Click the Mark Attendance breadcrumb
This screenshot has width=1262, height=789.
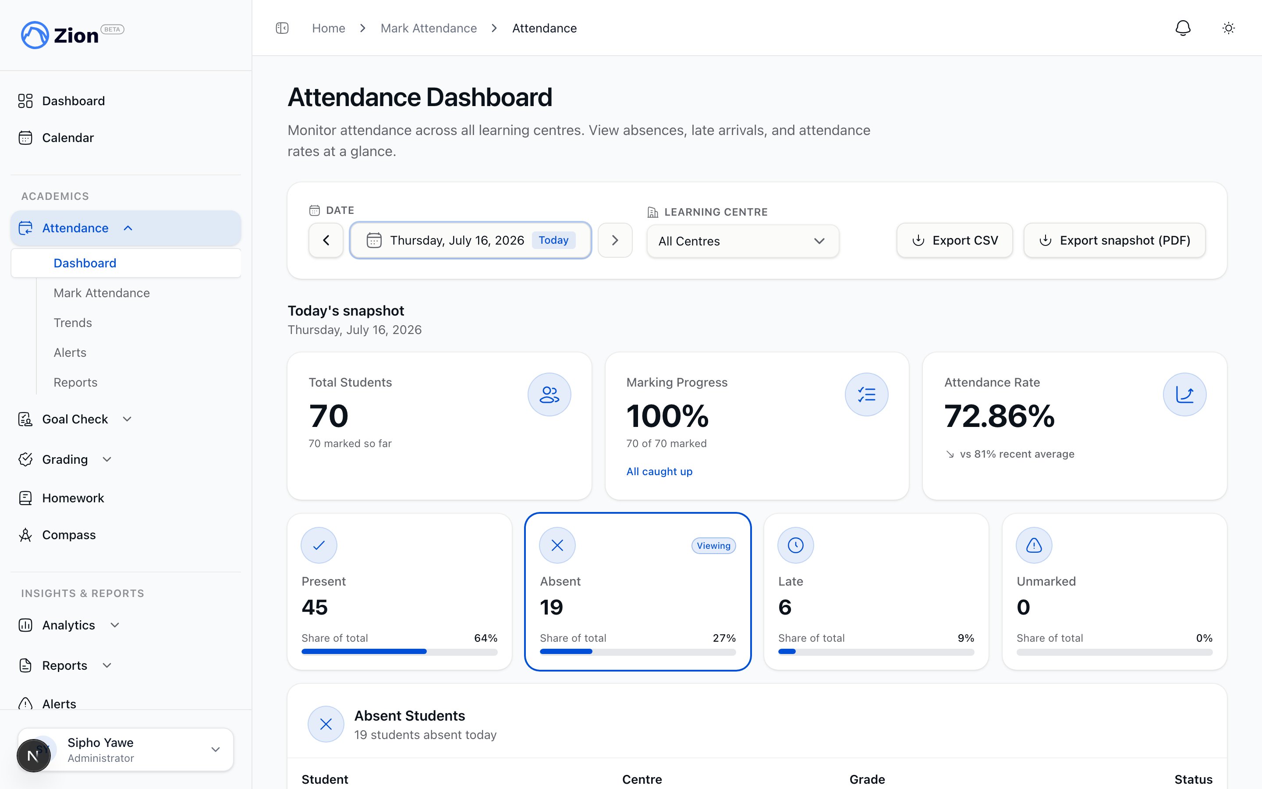click(429, 28)
